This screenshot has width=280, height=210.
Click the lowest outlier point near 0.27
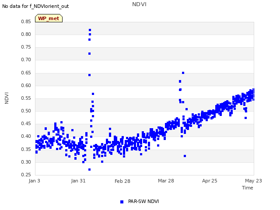point(89,169)
